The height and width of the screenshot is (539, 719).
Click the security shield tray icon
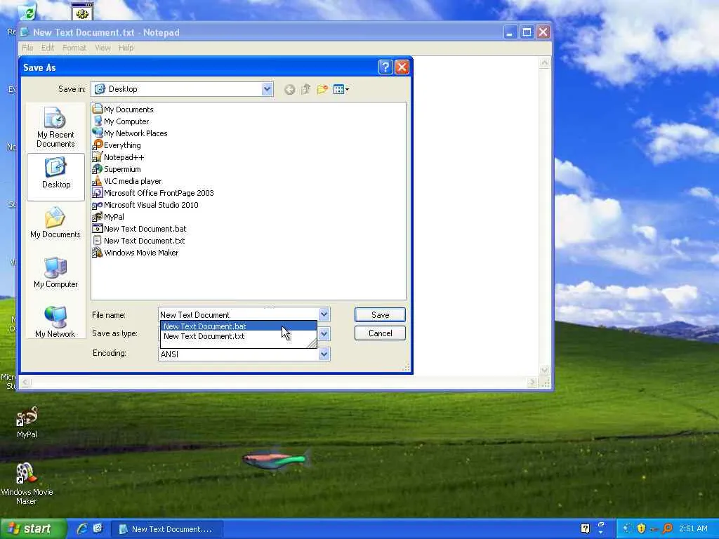[642, 528]
